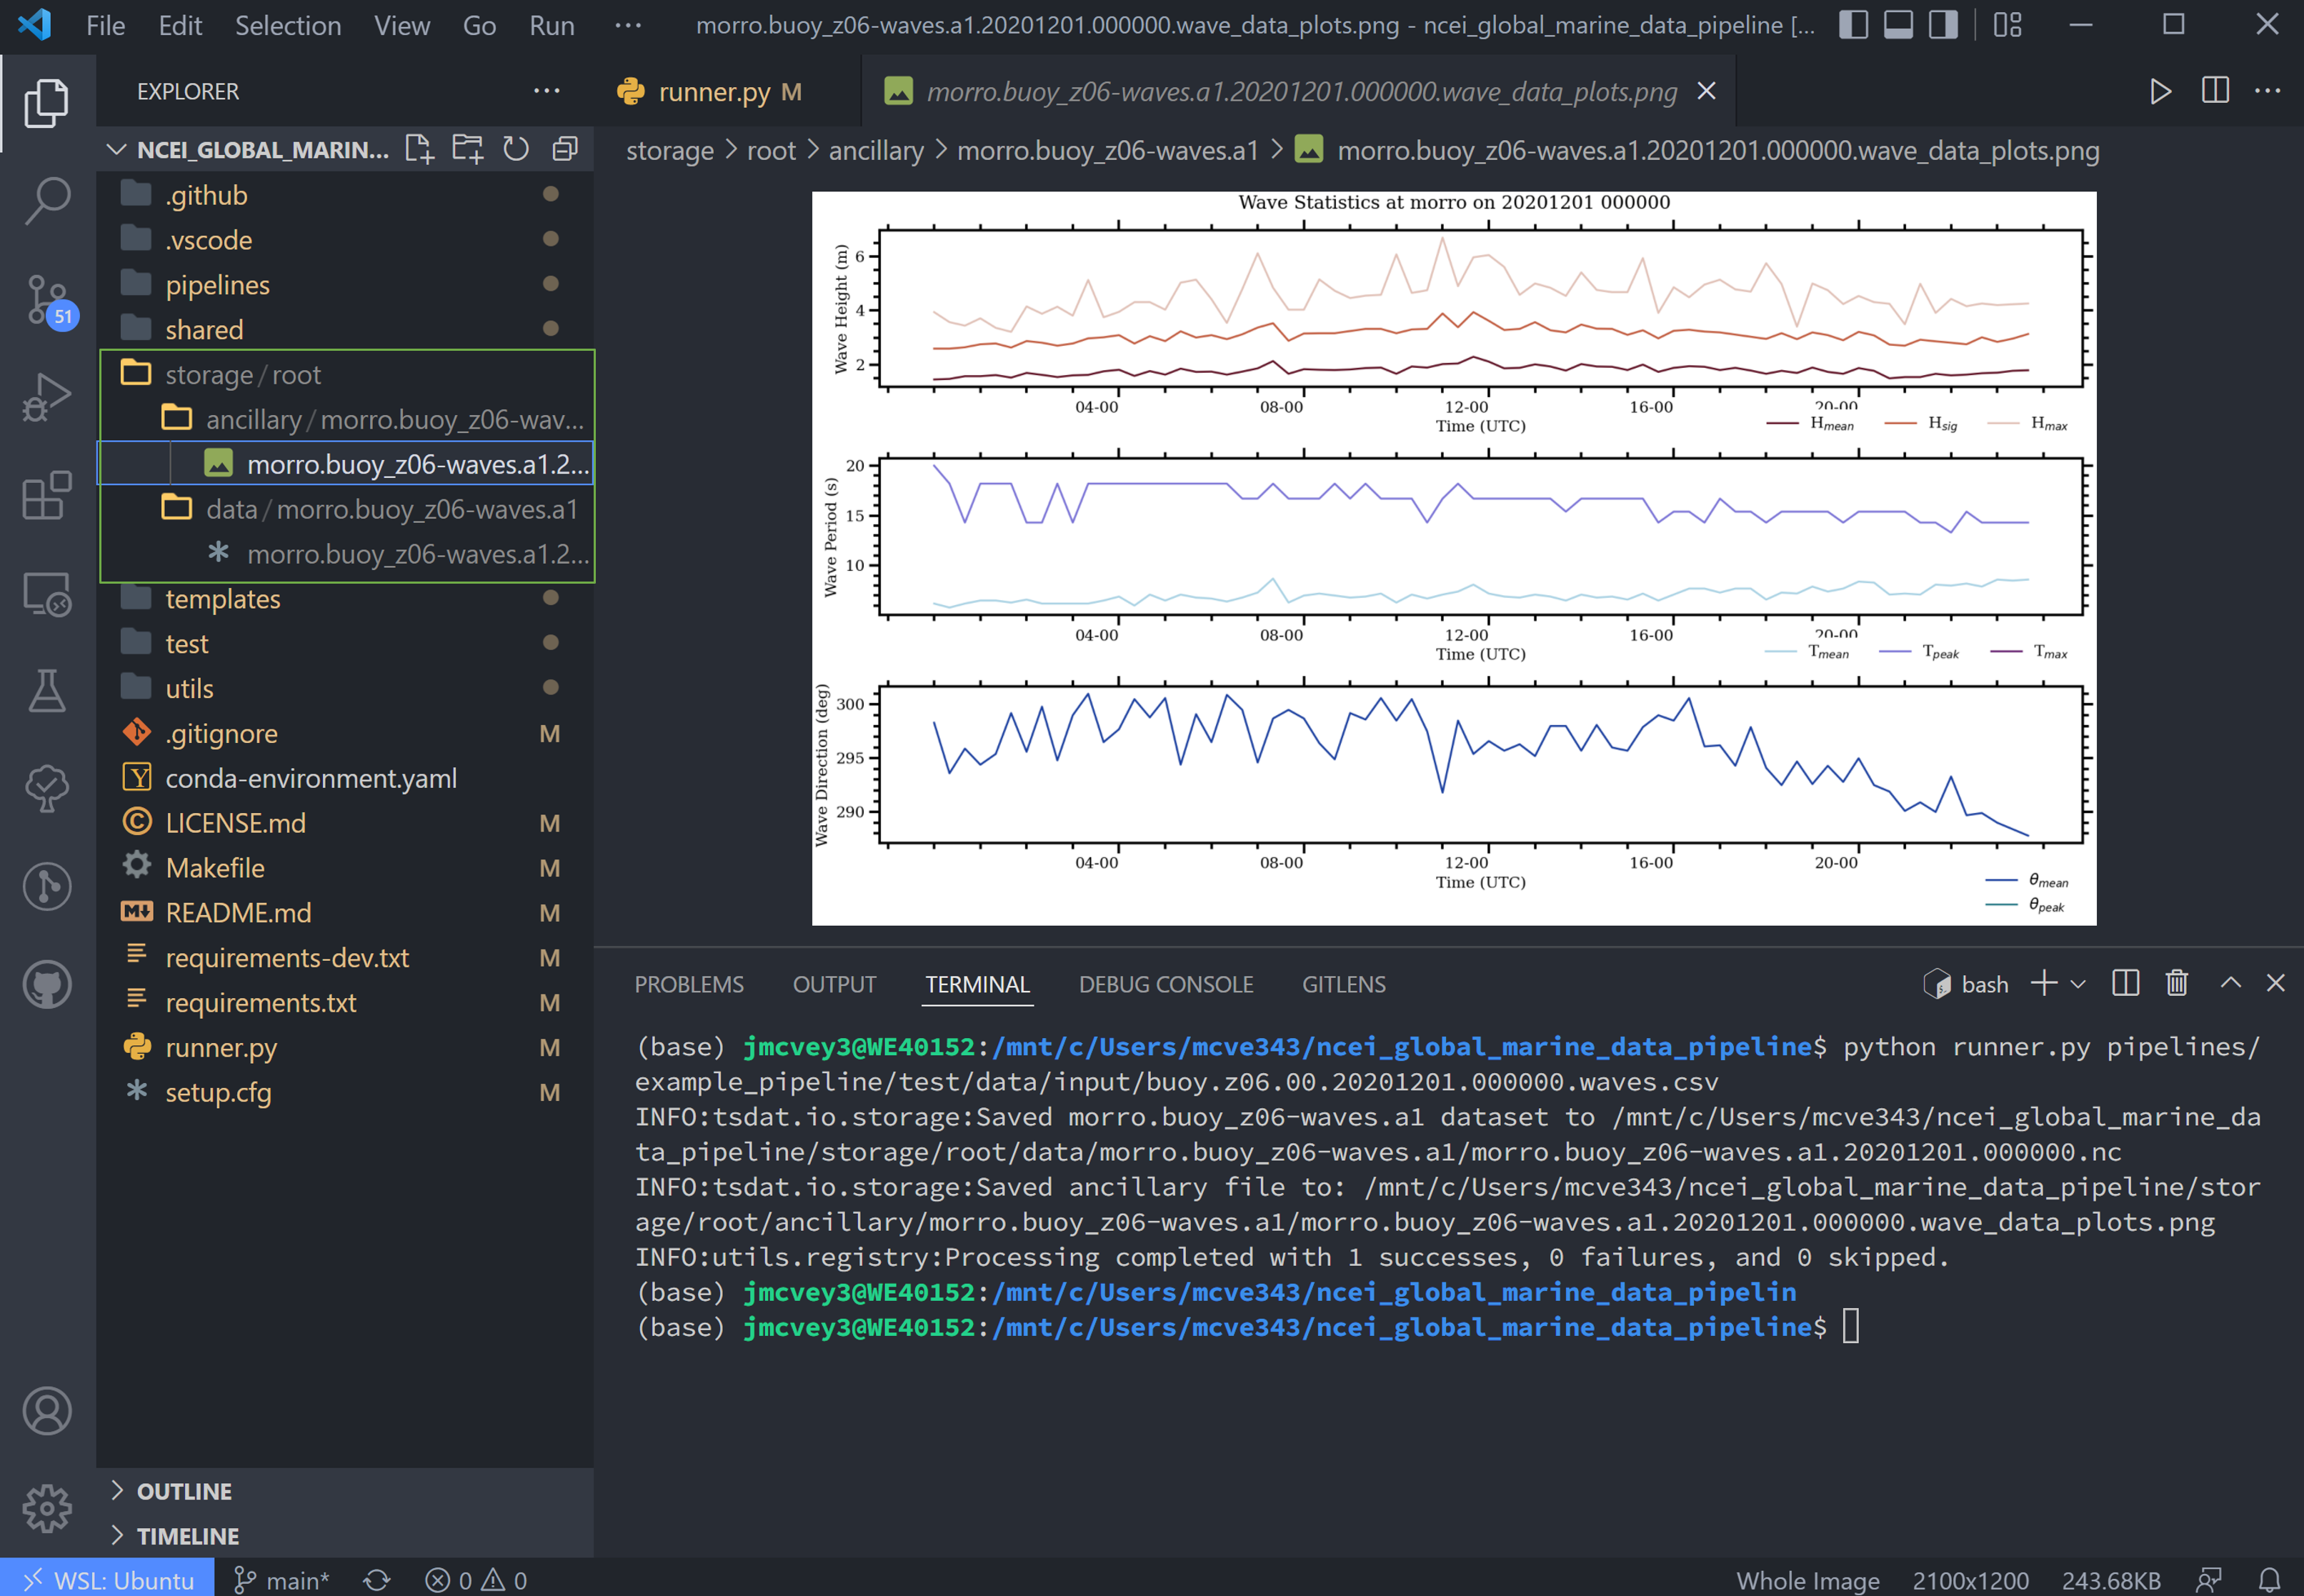The width and height of the screenshot is (2304, 1596).
Task: Open the Testing flask view
Action: [x=47, y=691]
